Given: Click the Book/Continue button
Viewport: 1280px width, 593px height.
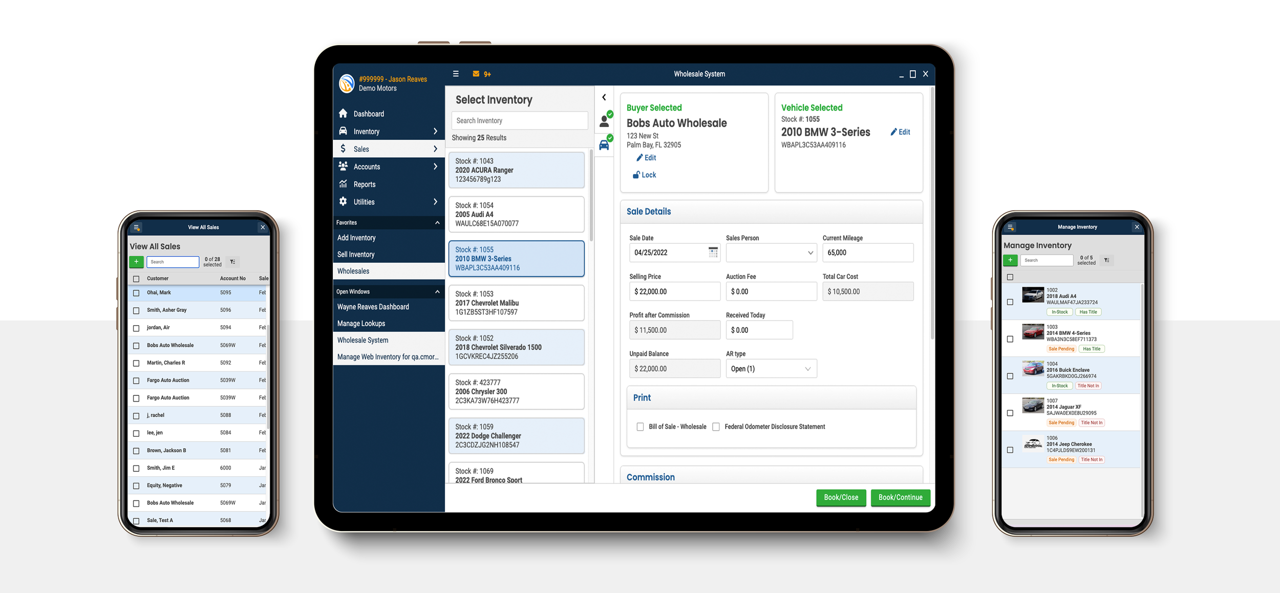Looking at the screenshot, I should pyautogui.click(x=900, y=497).
